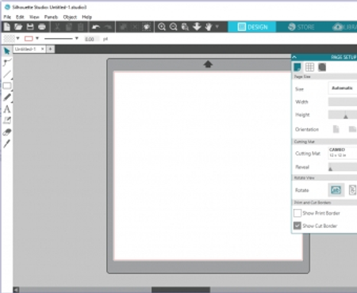Open Page Setup page icon tab
This screenshot has height=293, width=357.
tap(297, 67)
